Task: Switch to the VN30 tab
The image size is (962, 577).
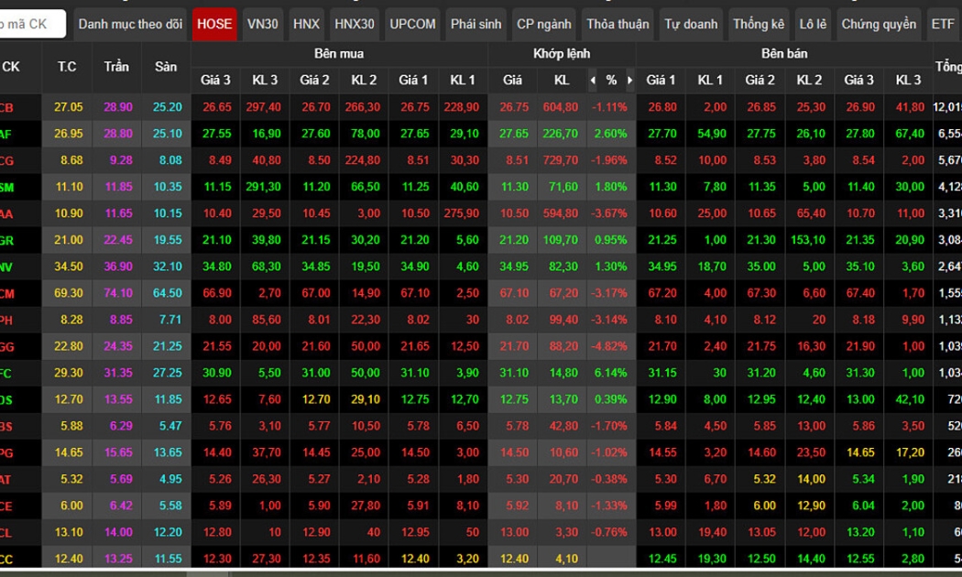Action: tap(263, 24)
